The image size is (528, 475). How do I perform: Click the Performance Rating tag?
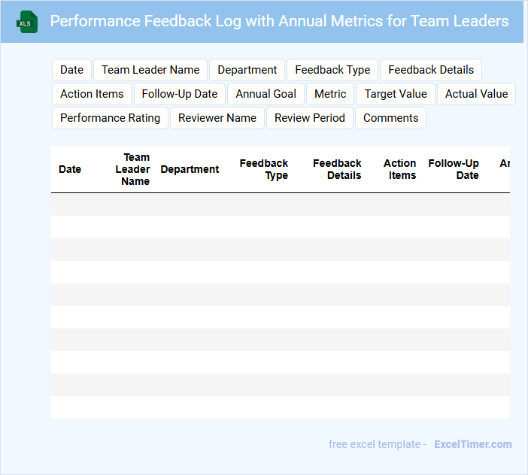point(110,118)
